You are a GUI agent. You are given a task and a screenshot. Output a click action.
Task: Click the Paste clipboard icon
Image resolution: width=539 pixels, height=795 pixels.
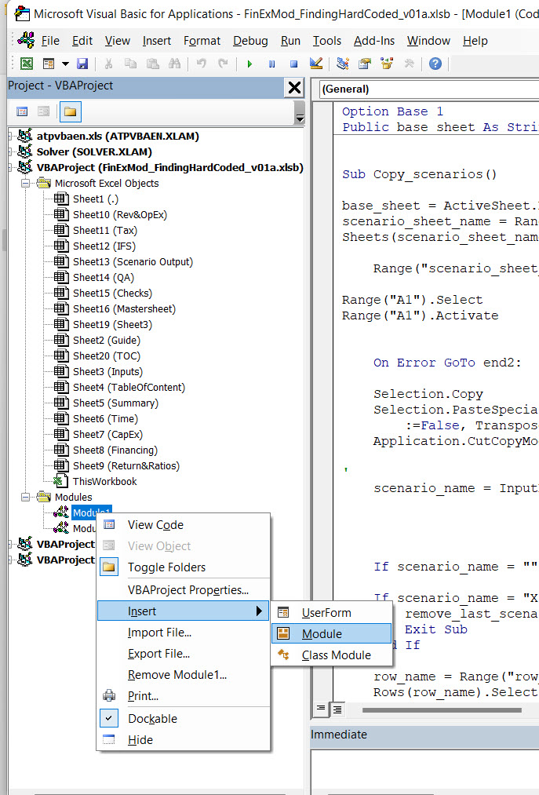pyautogui.click(x=153, y=64)
